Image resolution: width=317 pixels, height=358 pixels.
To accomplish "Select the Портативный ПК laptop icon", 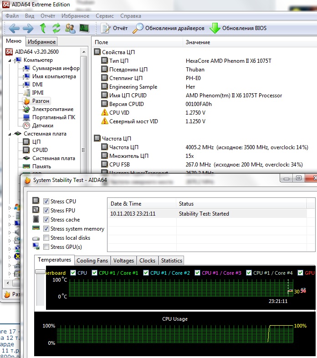I will pyautogui.click(x=26, y=117).
